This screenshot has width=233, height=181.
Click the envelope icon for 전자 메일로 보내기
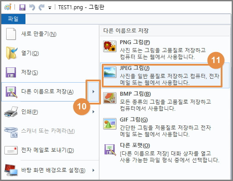click(11, 150)
